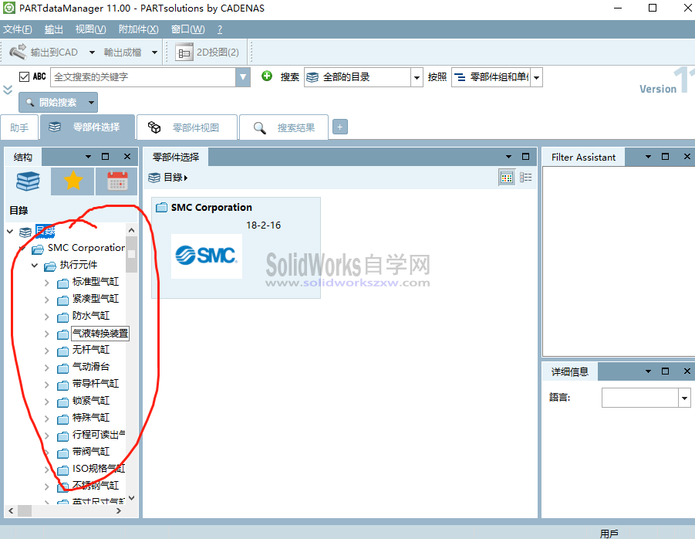This screenshot has width=695, height=539.
Task: Collapse the search options double chevron
Action: click(x=8, y=89)
